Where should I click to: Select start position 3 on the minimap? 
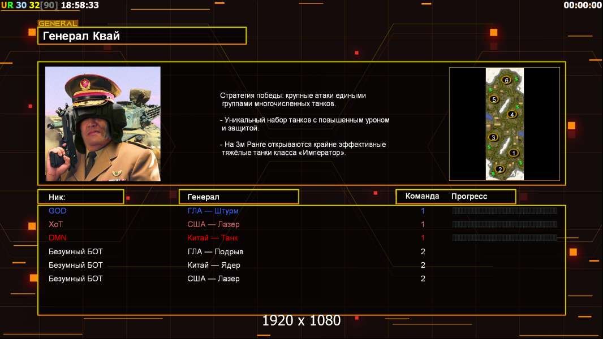[x=493, y=137]
